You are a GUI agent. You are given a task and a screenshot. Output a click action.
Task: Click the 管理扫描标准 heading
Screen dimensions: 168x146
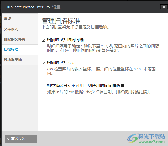(61, 21)
